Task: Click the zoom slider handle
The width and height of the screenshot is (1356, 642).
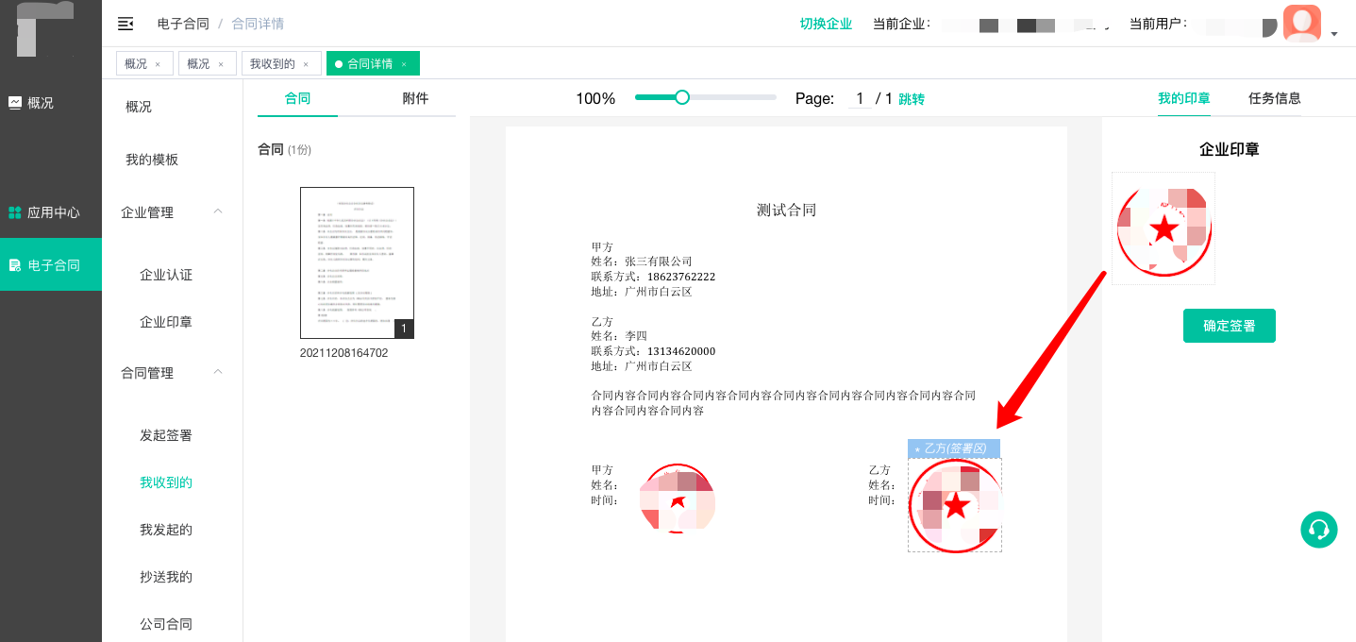Action: coord(682,97)
